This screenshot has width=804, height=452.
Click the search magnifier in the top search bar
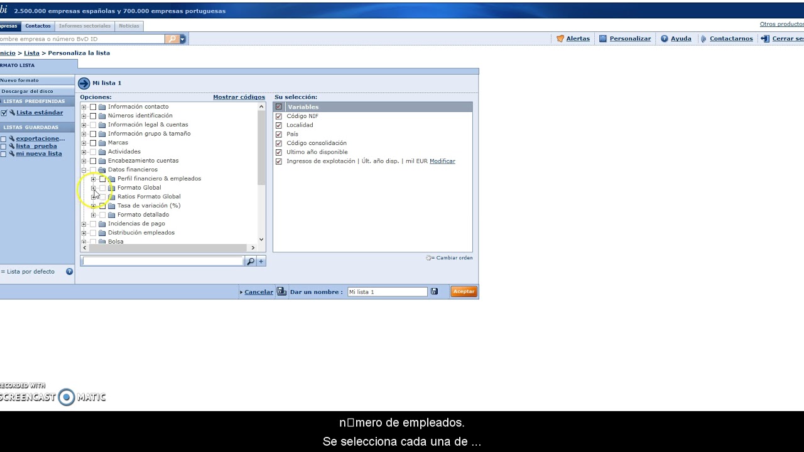coord(171,39)
